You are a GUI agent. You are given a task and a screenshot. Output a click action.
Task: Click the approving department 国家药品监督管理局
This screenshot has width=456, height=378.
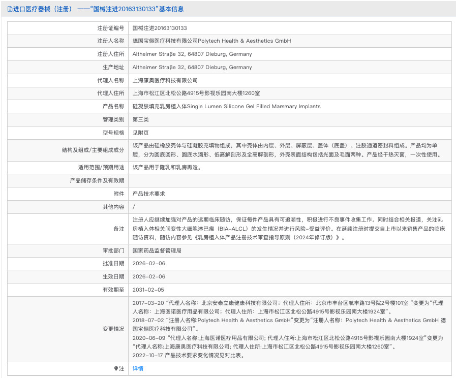point(157,250)
